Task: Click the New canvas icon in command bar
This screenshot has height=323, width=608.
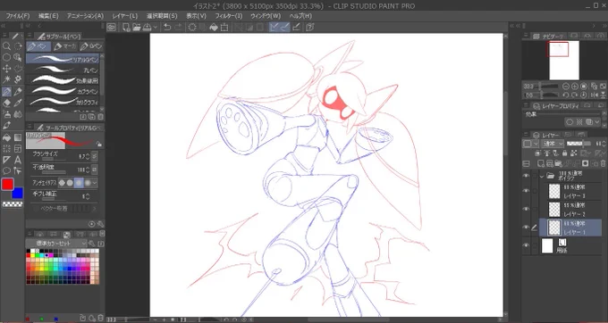Action: [x=126, y=27]
